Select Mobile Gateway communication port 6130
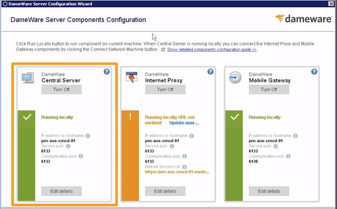The image size is (337, 209). click(253, 161)
